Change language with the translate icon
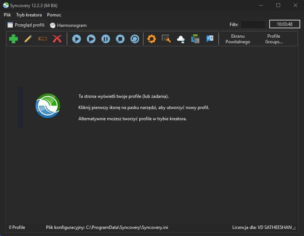Viewport: 304px width, 236px height. pos(210,39)
